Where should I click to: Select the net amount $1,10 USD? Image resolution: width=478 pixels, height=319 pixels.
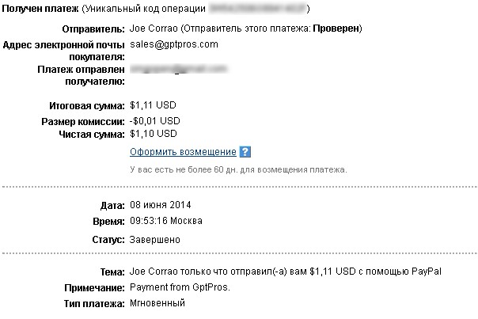pyautogui.click(x=153, y=134)
